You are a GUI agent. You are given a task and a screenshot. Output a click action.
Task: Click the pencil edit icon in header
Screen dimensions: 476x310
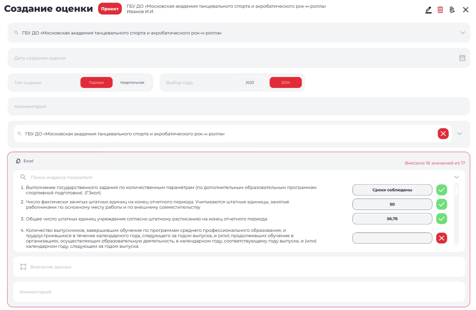(x=428, y=10)
